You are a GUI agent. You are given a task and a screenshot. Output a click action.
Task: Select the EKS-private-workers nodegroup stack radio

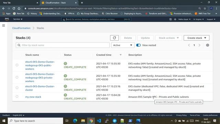[17, 77]
